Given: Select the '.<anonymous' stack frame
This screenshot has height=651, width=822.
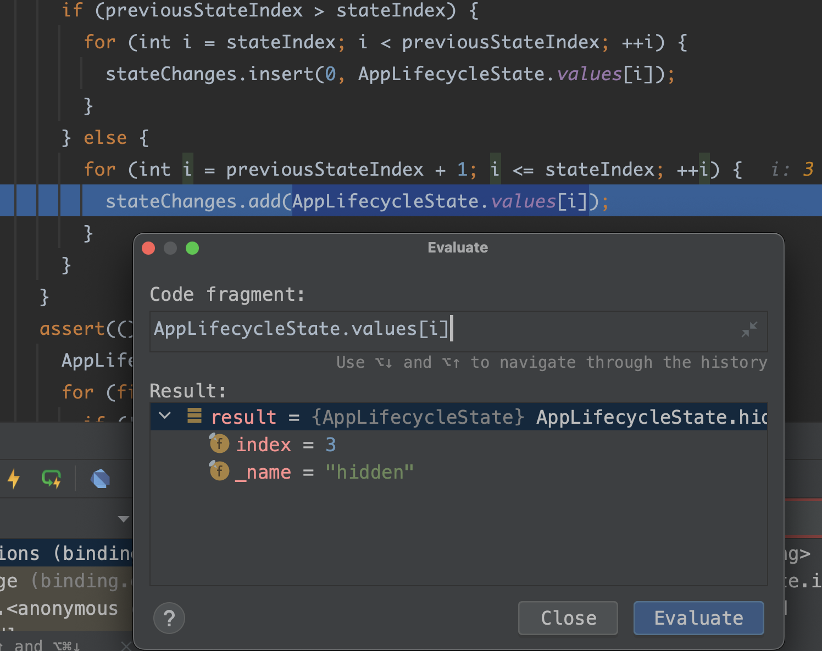Looking at the screenshot, I should (x=66, y=608).
